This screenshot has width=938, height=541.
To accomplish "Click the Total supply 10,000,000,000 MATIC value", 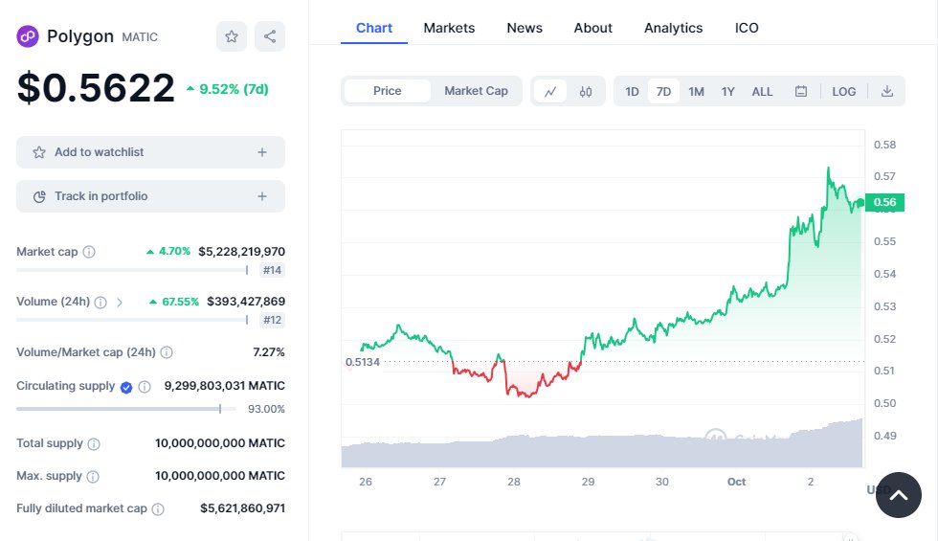I will tap(220, 443).
